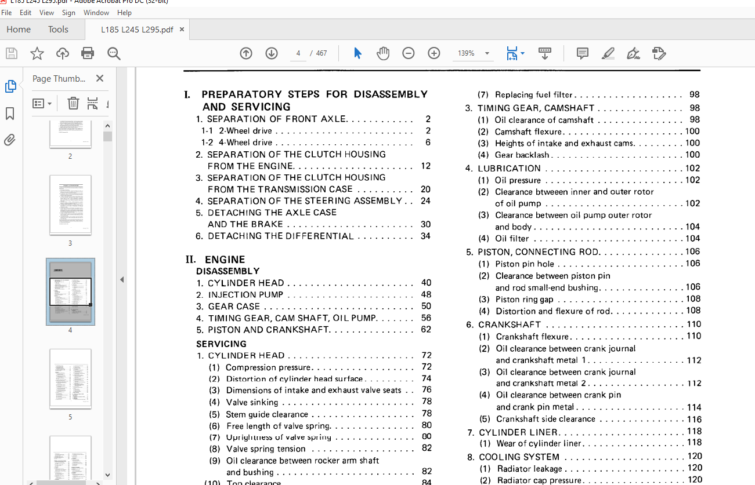Click the page number input field

point(298,53)
